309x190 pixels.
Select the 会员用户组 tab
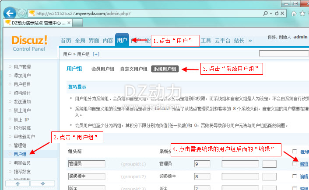coord(103,69)
